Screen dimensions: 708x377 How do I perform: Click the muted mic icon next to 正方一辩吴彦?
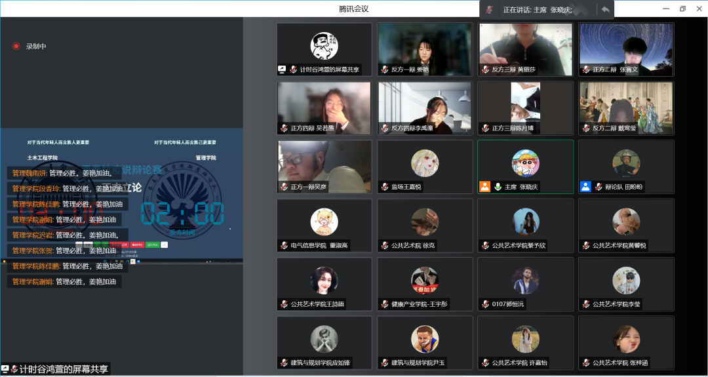(x=284, y=187)
